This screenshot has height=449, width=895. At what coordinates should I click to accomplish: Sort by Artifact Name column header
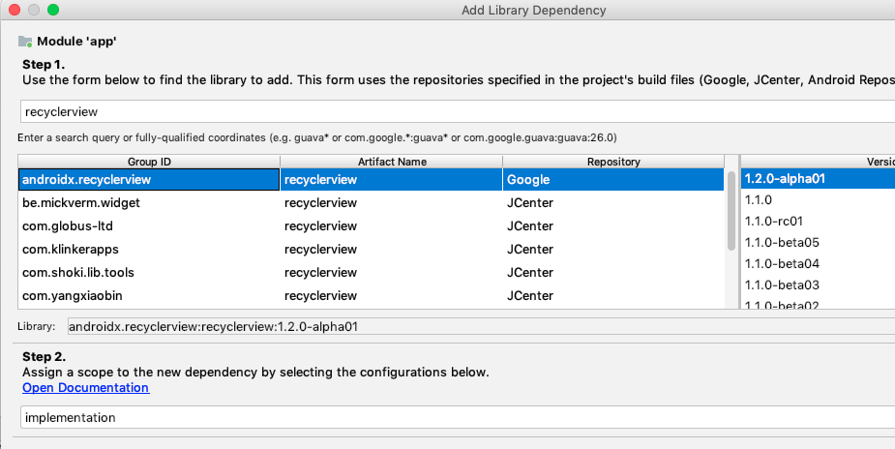coord(392,162)
